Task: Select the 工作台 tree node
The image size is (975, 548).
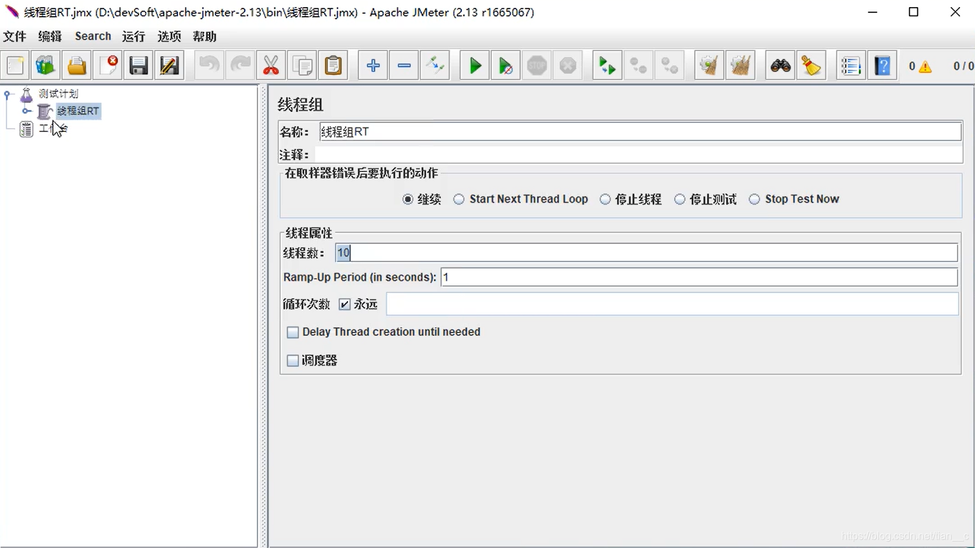Action: point(53,129)
